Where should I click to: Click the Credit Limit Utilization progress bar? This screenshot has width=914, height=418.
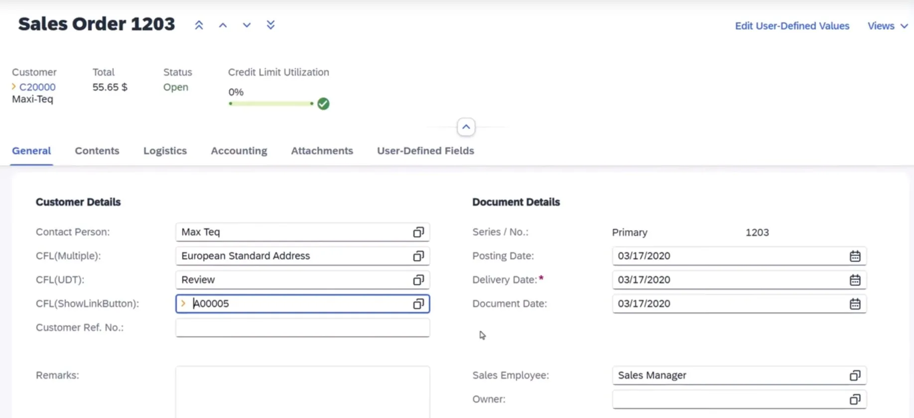coord(271,104)
